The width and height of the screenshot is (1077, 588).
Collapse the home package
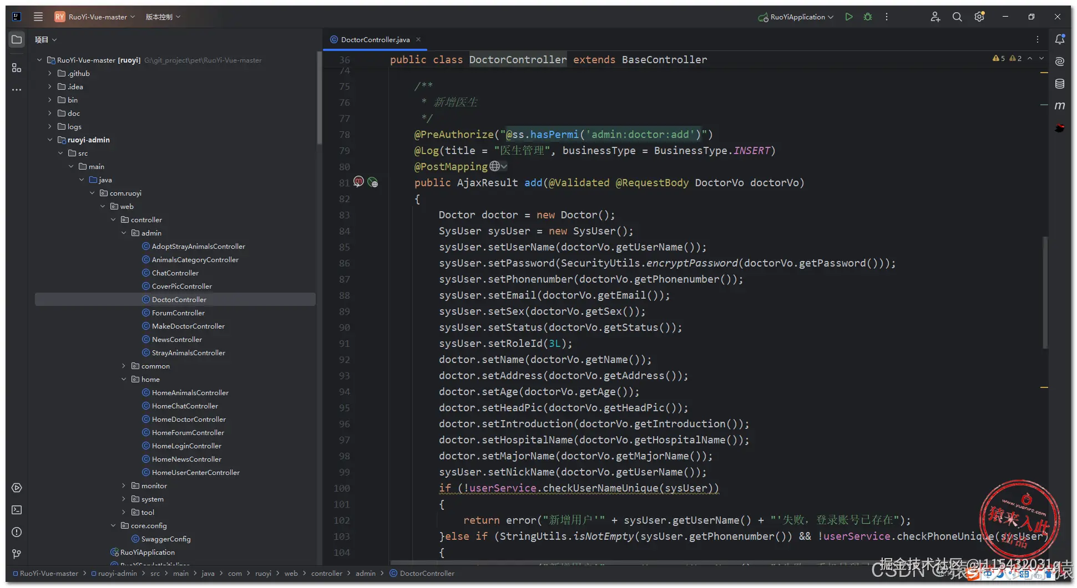coord(124,379)
